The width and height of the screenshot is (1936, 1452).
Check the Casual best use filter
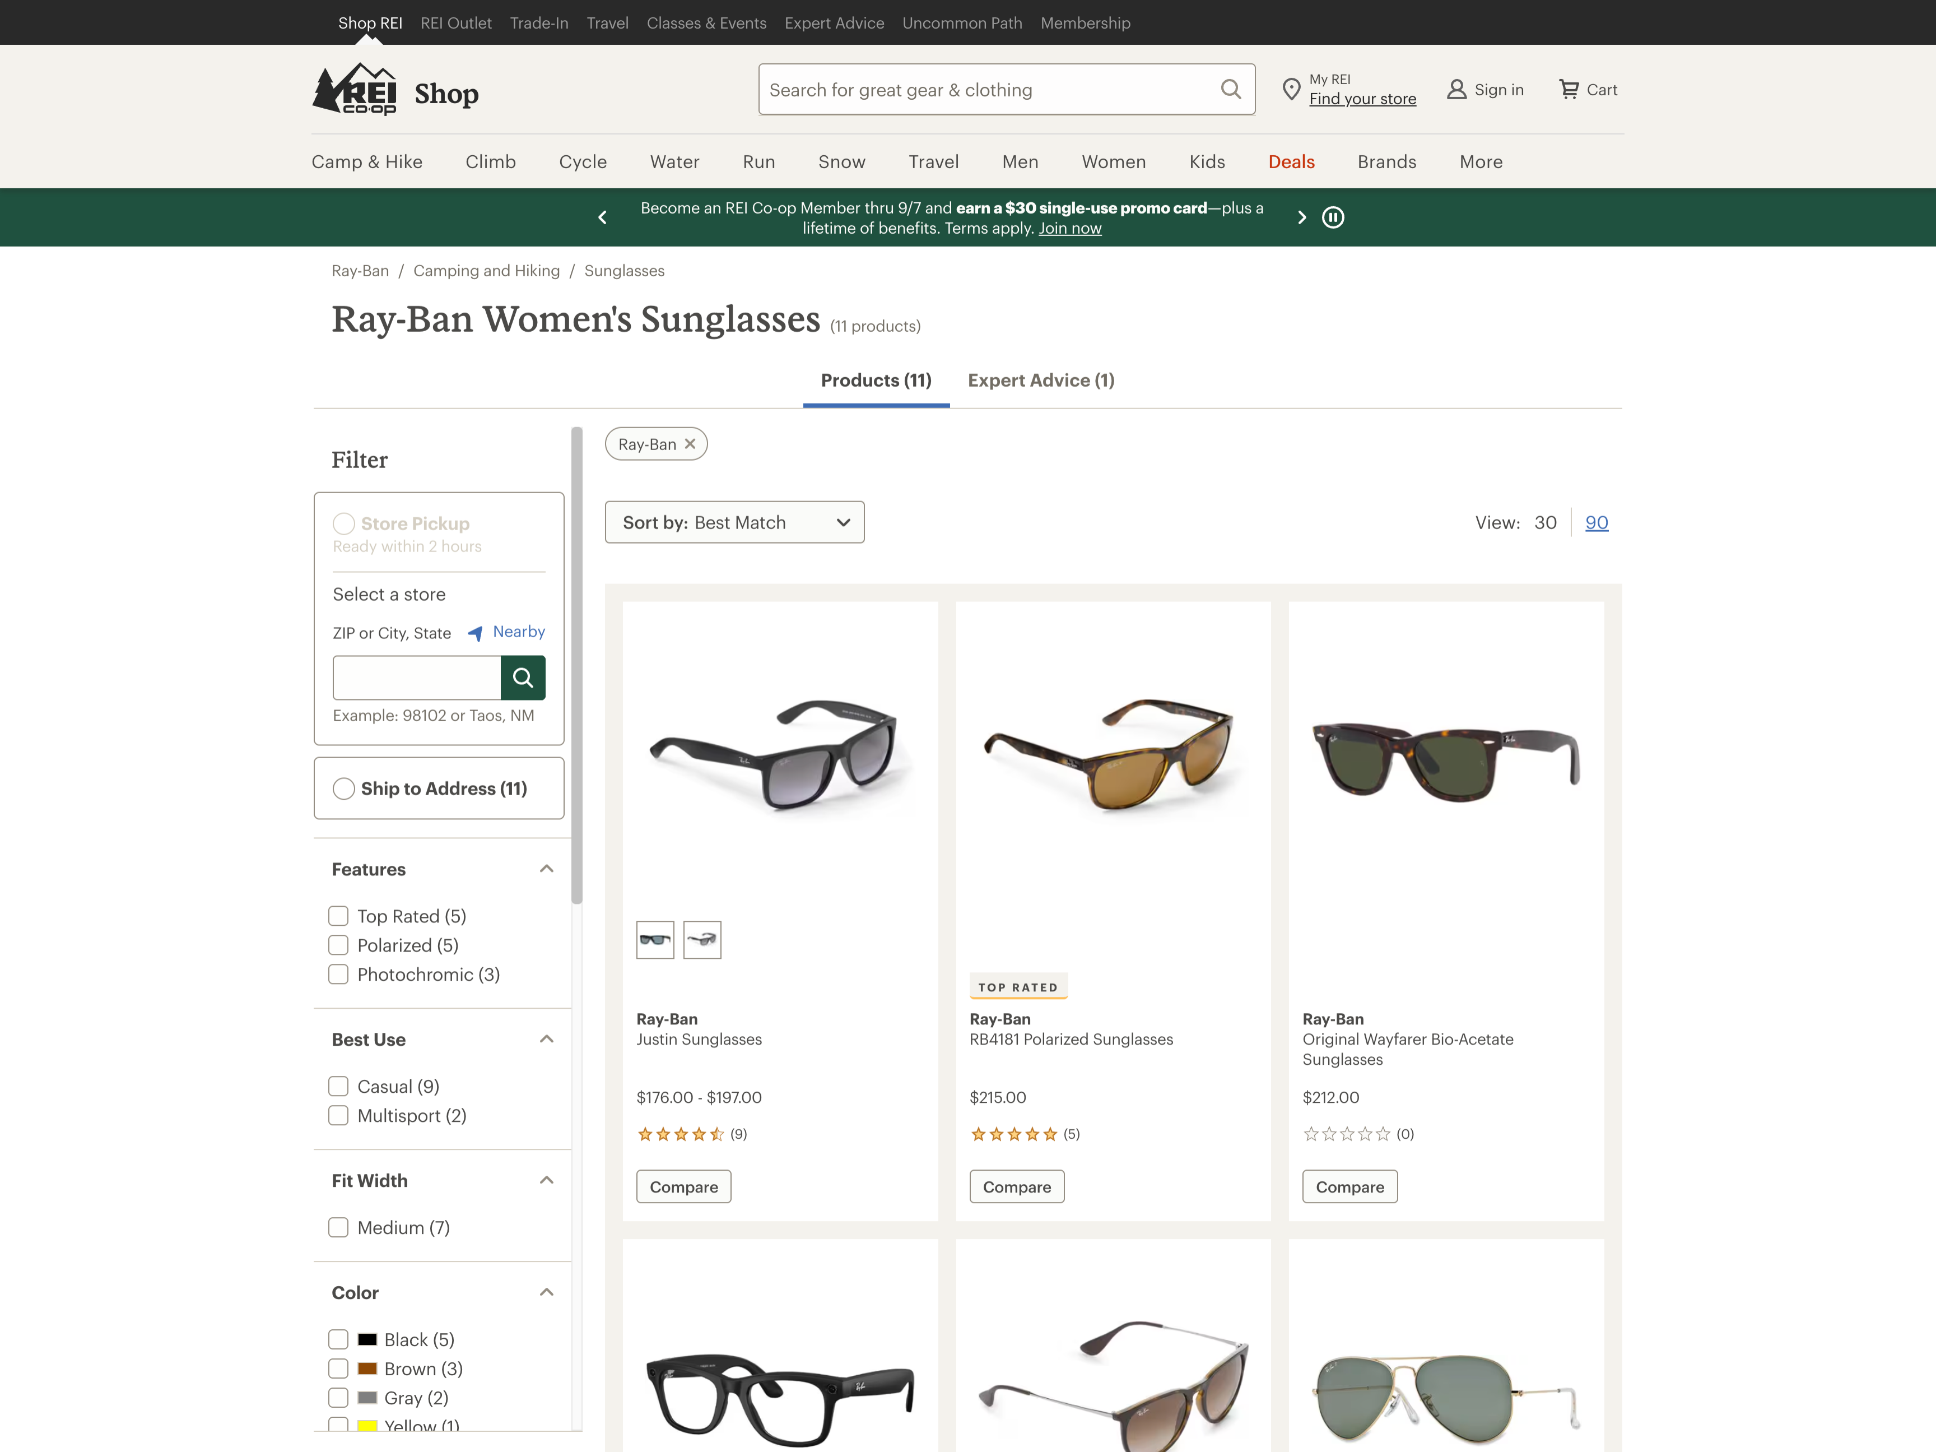(x=339, y=1087)
